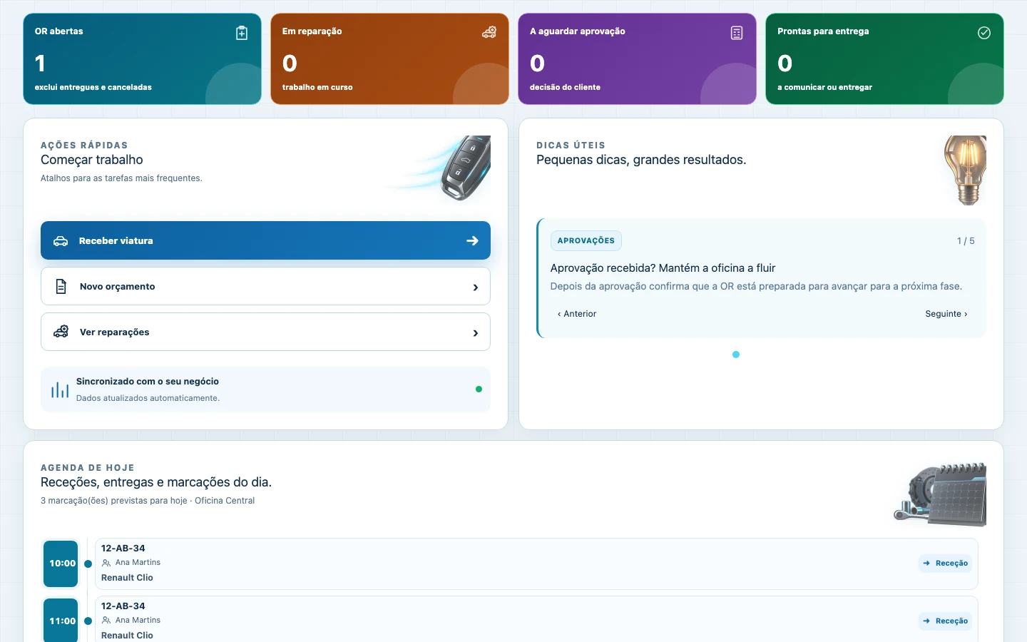Click the blue tip pagination dot

[x=736, y=355]
